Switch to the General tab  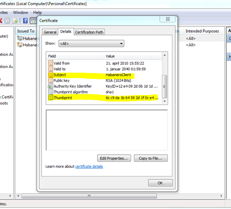tap(50, 32)
